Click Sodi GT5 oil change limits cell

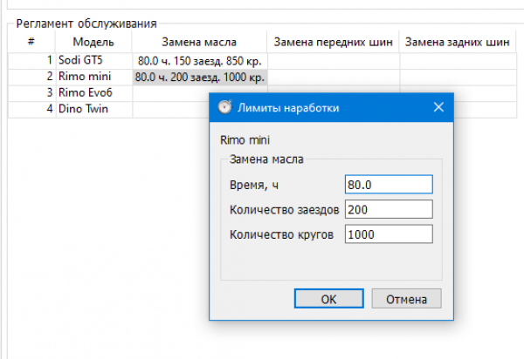(200, 61)
